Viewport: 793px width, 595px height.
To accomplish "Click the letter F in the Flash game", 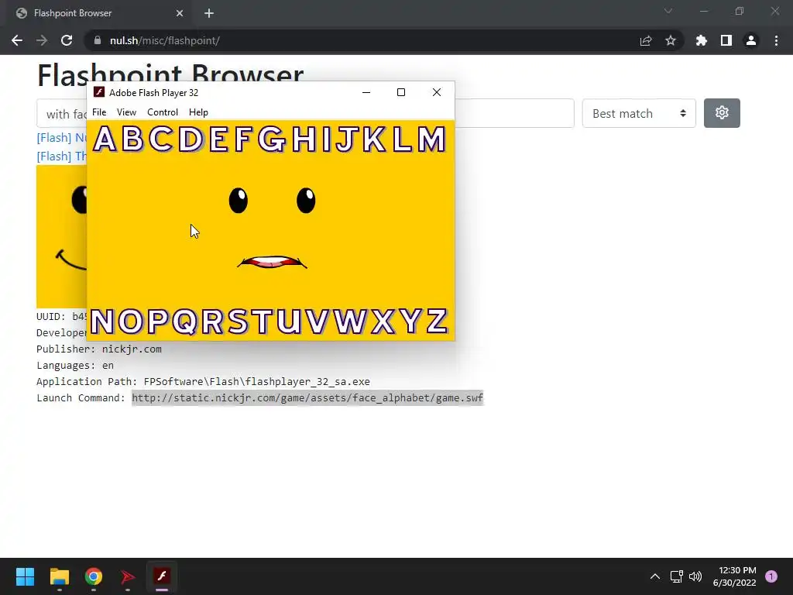I will 242,139.
